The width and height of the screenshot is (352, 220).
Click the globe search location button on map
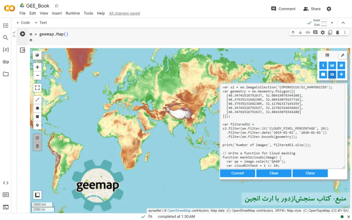[37, 55]
